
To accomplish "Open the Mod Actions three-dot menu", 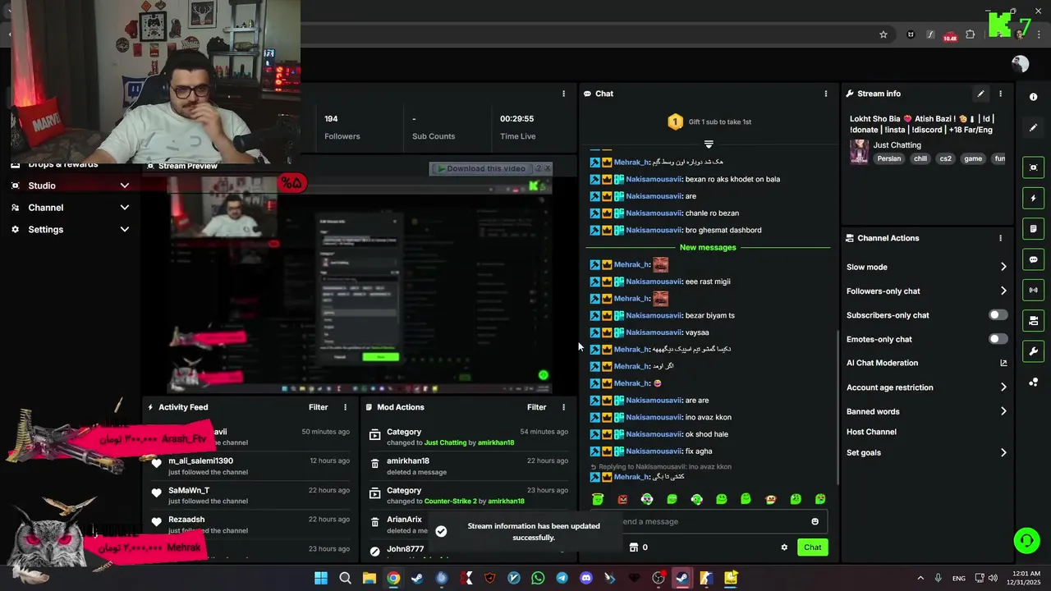I will pyautogui.click(x=563, y=407).
